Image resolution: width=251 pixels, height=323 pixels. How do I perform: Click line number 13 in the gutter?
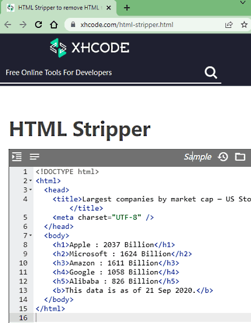coord(23,290)
